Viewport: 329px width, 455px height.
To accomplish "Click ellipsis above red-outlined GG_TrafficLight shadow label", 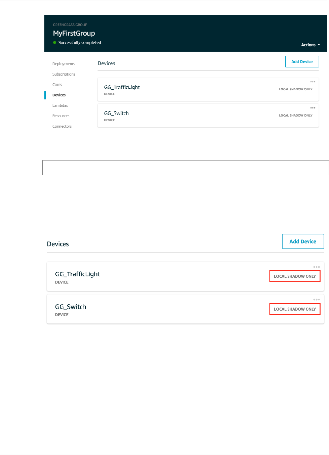I will point(317,267).
